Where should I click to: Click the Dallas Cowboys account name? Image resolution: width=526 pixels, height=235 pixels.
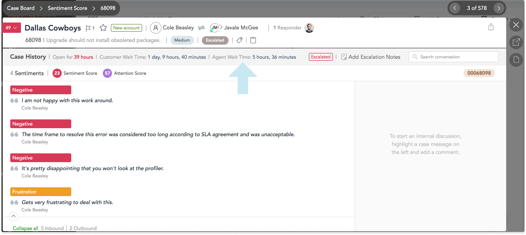pos(53,28)
